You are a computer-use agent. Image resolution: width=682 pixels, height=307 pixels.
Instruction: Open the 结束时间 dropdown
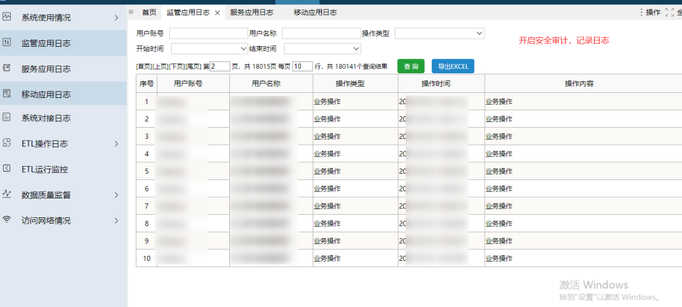(x=322, y=49)
